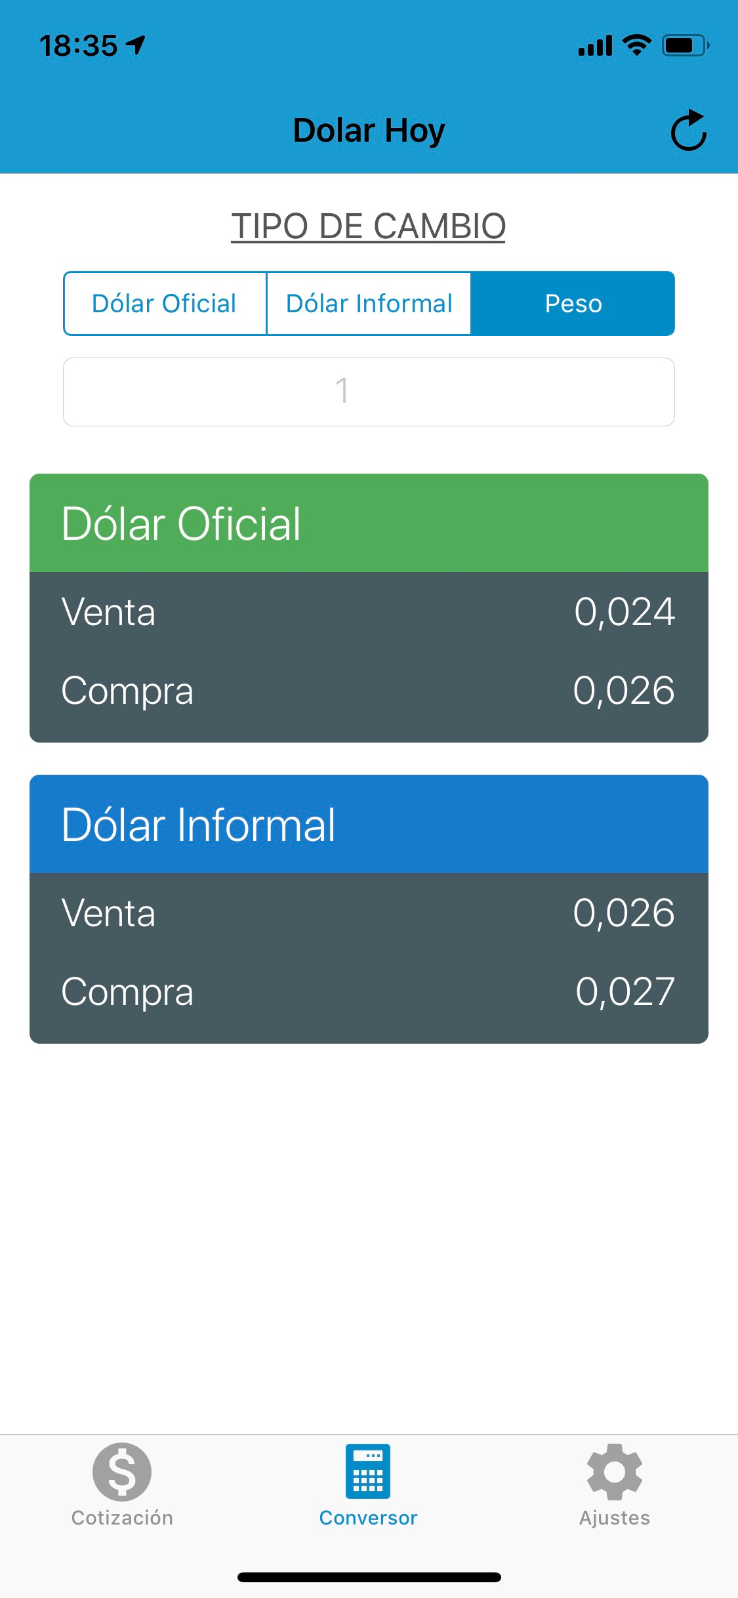Image resolution: width=738 pixels, height=1598 pixels.
Task: Go to the Cotización tab label
Action: pyautogui.click(x=122, y=1517)
